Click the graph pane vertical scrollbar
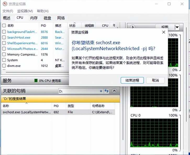 tap(187, 75)
